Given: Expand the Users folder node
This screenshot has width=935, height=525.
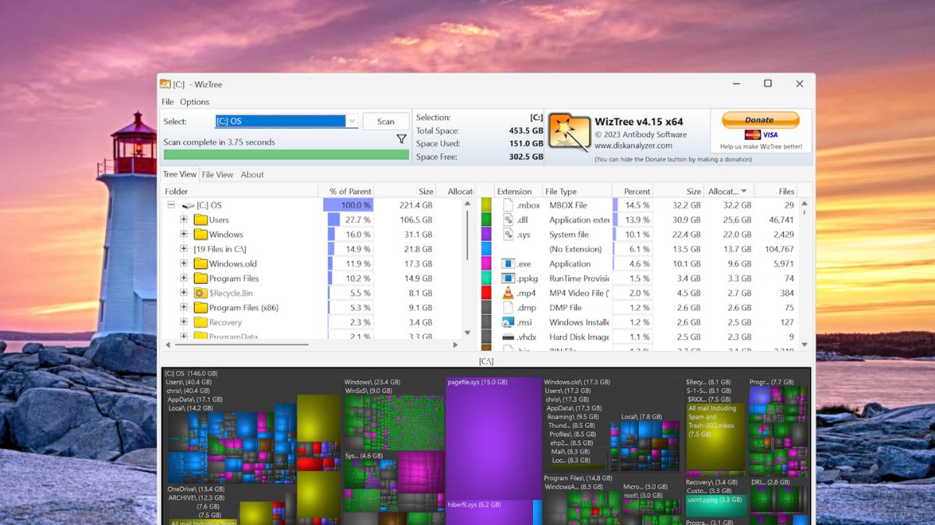Looking at the screenshot, I should (x=184, y=220).
